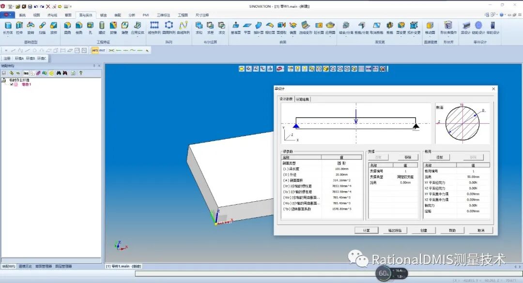523x283 pixels.
Task: Open the 视图 ribbon tab
Action: click(x=36, y=15)
